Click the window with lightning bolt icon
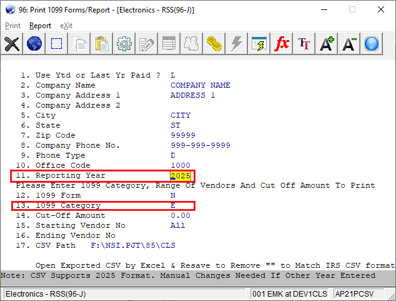The height and width of the screenshot is (301, 396). pyautogui.click(x=259, y=44)
